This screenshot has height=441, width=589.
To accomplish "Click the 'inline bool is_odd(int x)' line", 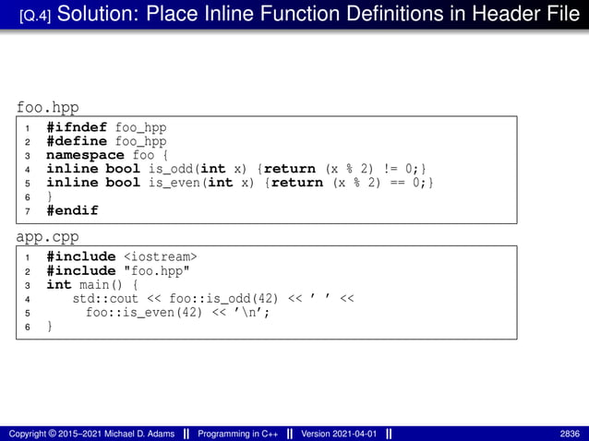I will pos(236,169).
